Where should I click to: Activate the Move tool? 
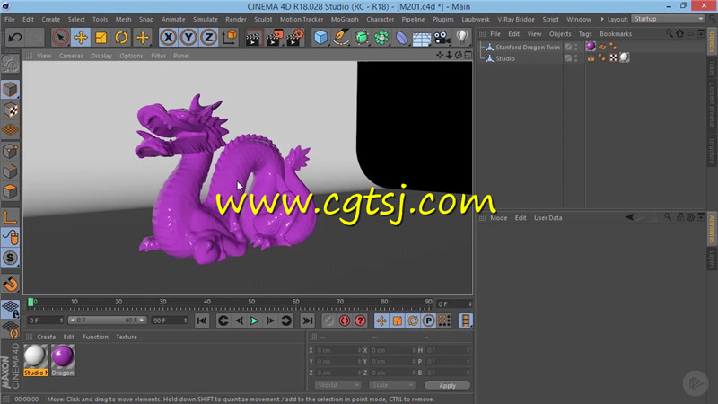pyautogui.click(x=81, y=37)
